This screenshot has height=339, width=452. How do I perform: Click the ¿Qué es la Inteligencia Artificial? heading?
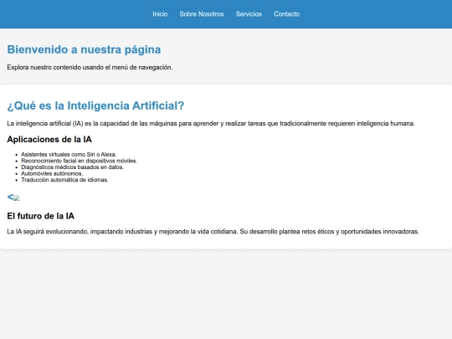click(95, 105)
